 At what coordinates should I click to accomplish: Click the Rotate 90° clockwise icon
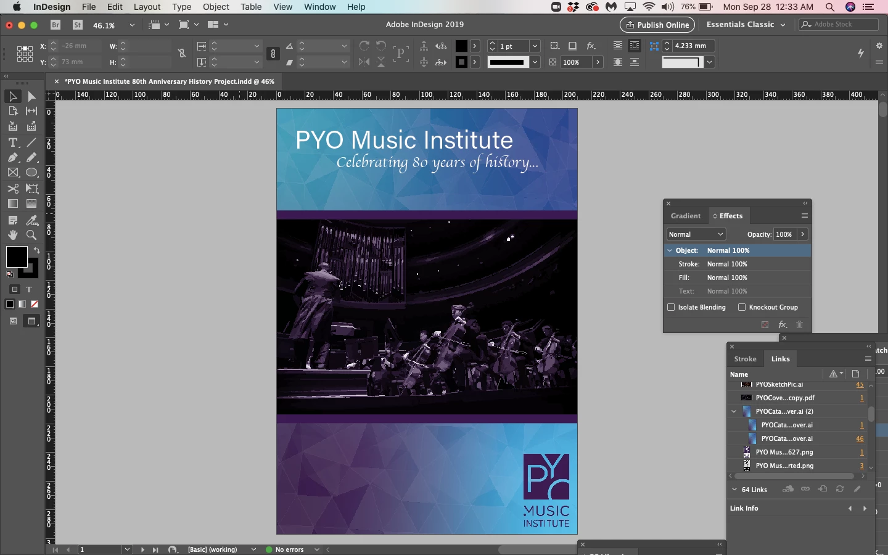[364, 46]
